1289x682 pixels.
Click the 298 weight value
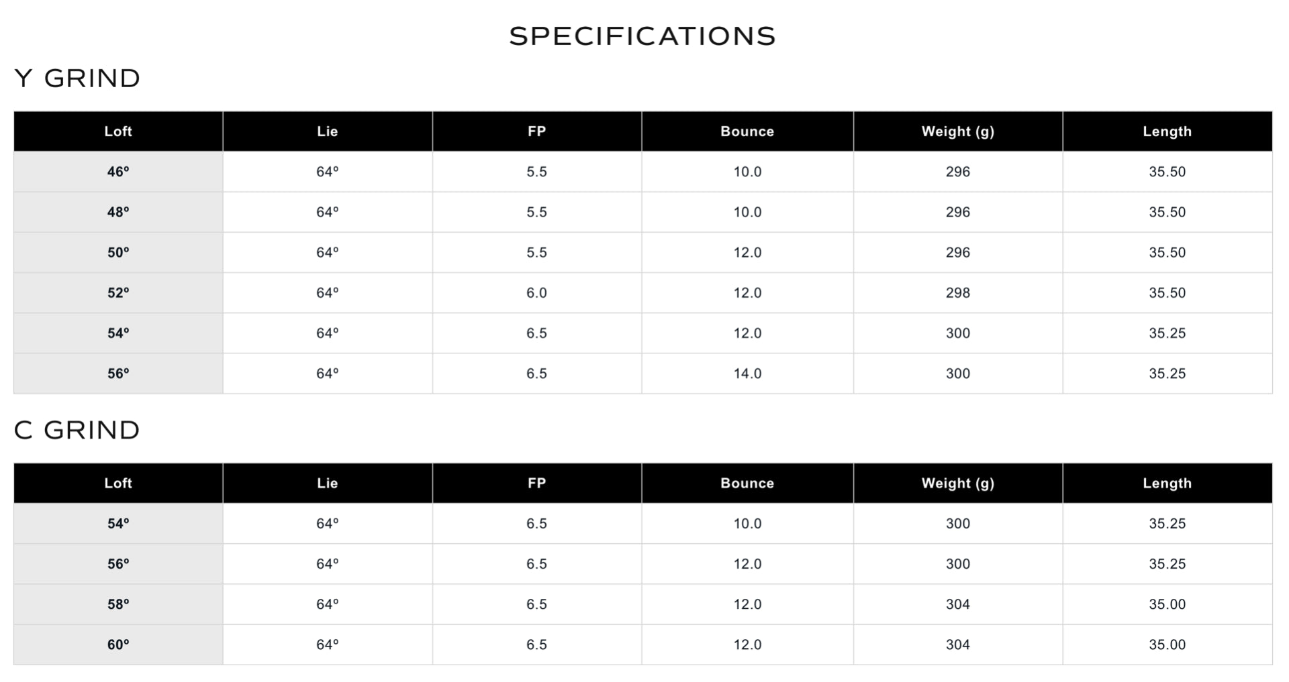[957, 293]
